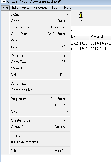
Task: Open the Favorites menu
Action: pyautogui.click(x=40, y=8)
